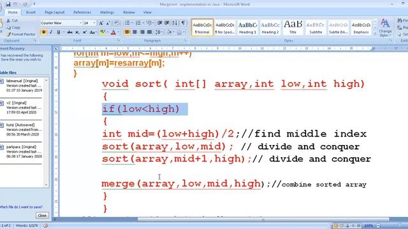Activate the Format Painter
Image resolution: width=408 pixels, height=229 pixels.
pyautogui.click(x=21, y=34)
